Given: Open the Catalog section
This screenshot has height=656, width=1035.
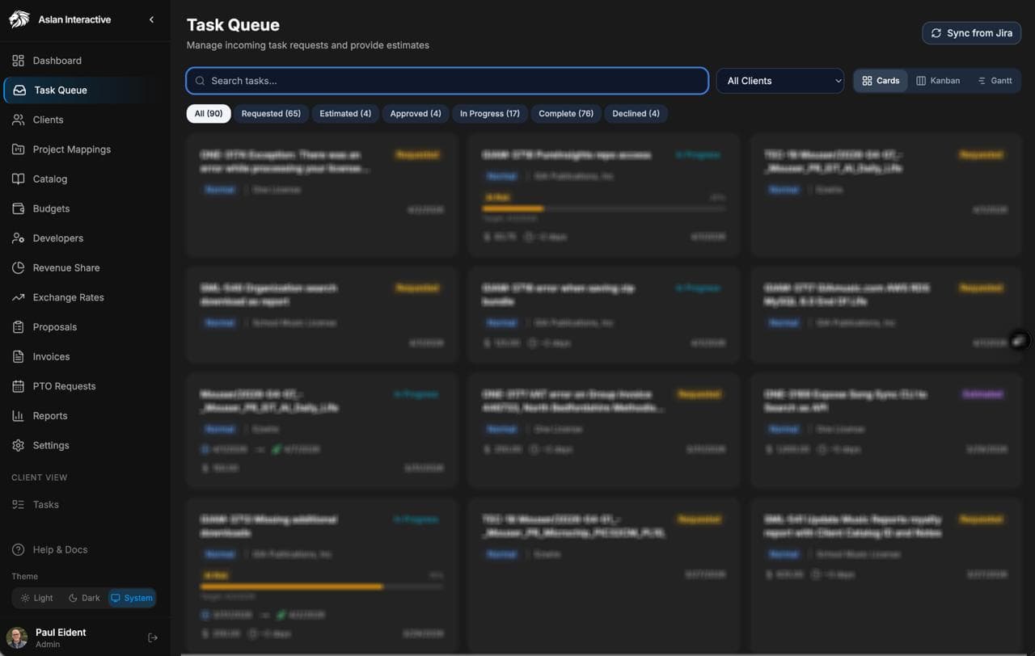Looking at the screenshot, I should [51, 179].
